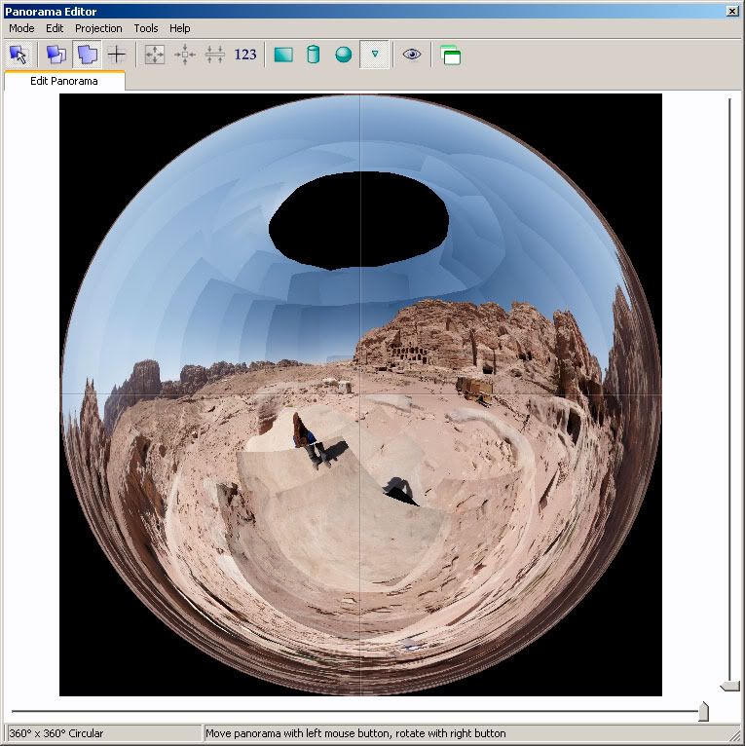Image resolution: width=745 pixels, height=746 pixels.
Task: Toggle the center crosshair display
Action: (x=117, y=55)
